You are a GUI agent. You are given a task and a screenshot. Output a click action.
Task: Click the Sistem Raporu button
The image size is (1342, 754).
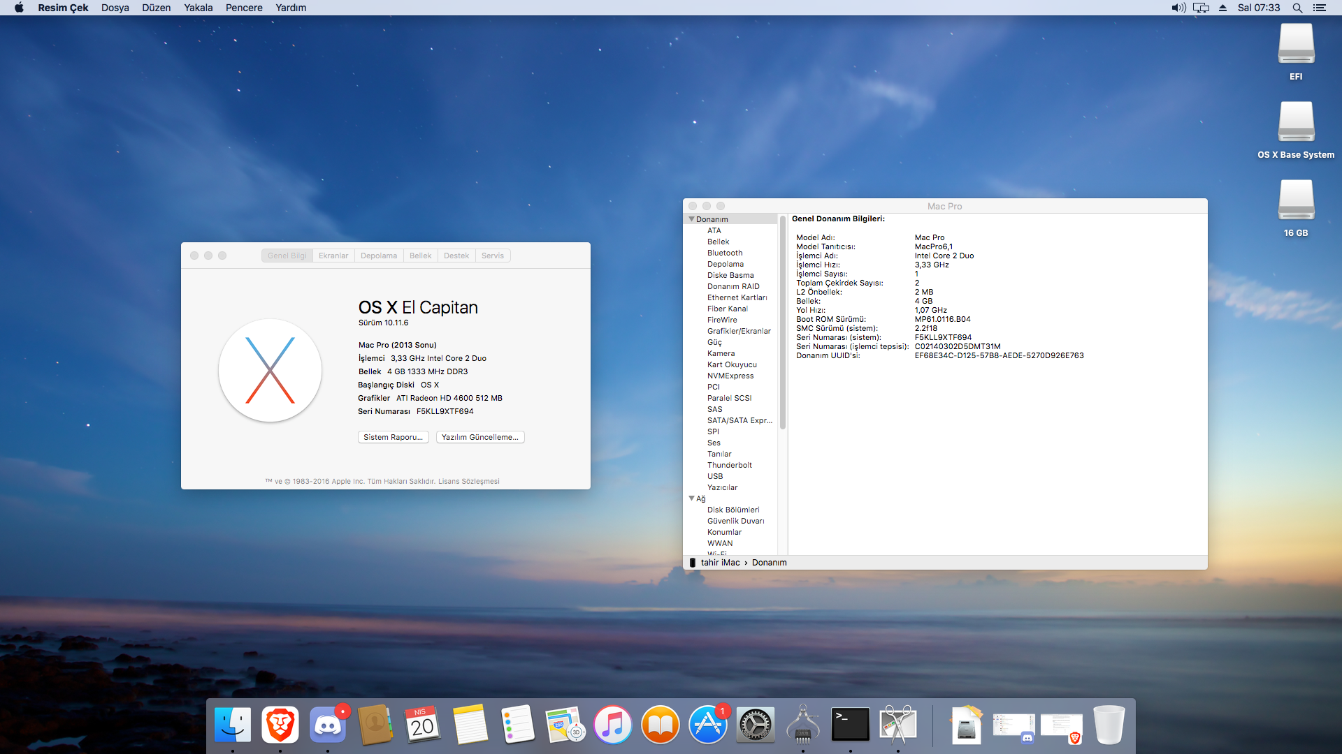(393, 437)
